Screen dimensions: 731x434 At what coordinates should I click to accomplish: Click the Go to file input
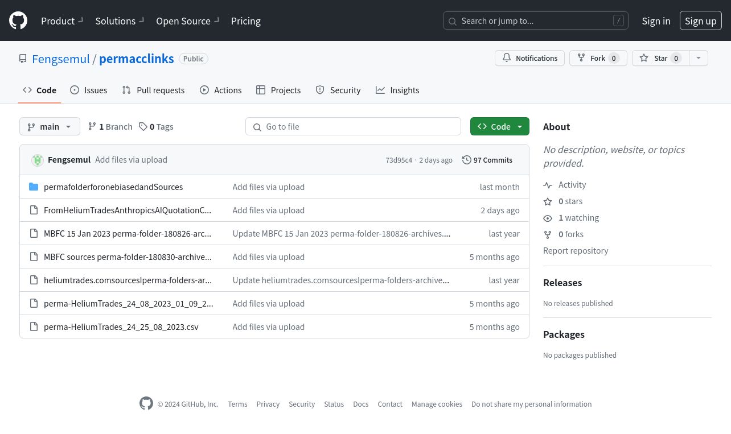tap(353, 126)
